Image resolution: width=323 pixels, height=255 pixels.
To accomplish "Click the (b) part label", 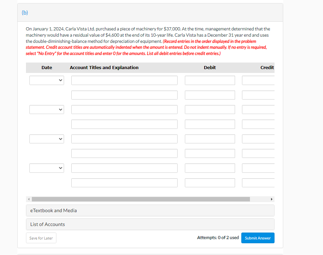I will pyautogui.click(x=25, y=12).
